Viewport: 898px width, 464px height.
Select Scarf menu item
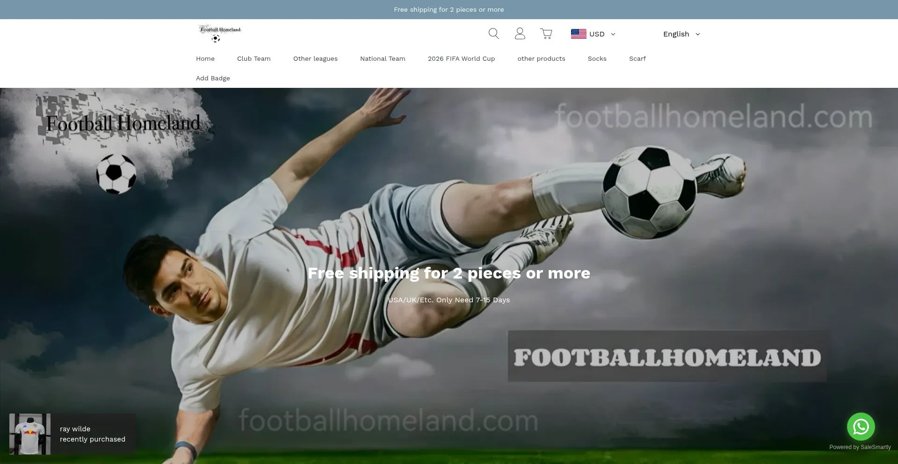pos(637,58)
